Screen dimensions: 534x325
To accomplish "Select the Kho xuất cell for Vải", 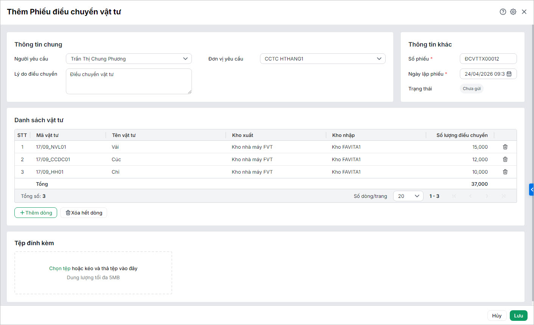I will click(252, 147).
